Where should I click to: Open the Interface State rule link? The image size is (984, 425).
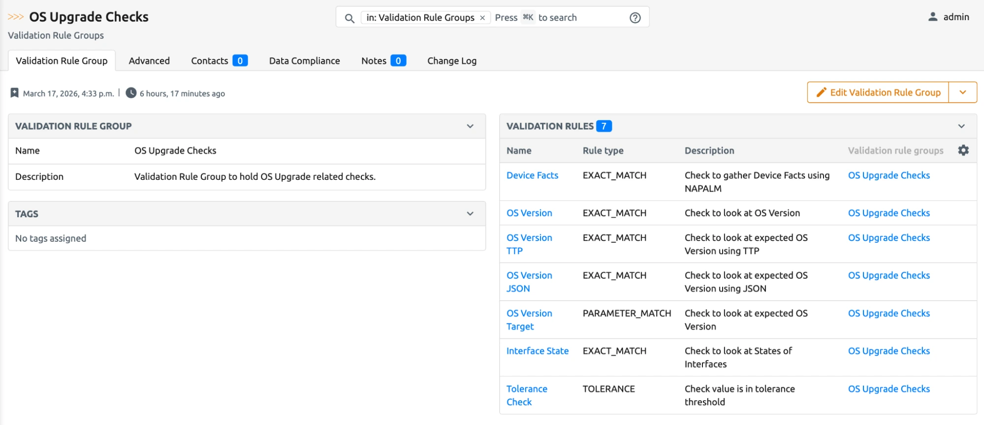pyautogui.click(x=537, y=351)
